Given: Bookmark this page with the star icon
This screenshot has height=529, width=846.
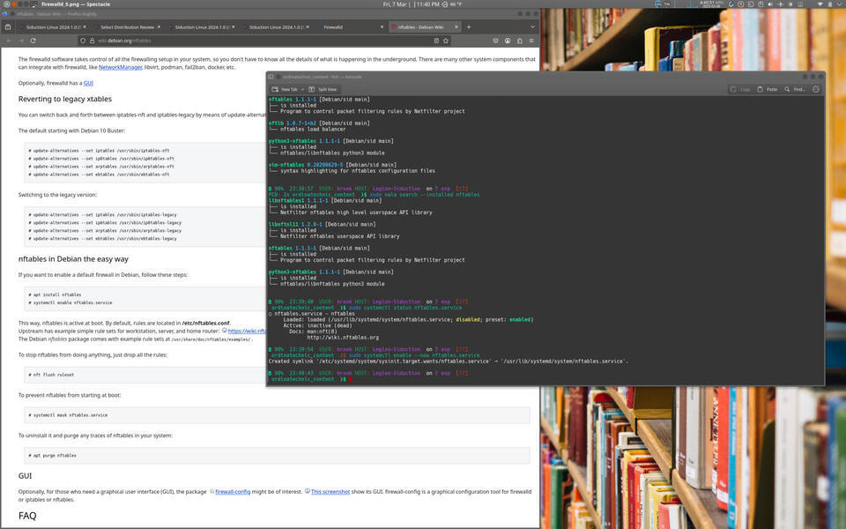Looking at the screenshot, I should click(446, 41).
